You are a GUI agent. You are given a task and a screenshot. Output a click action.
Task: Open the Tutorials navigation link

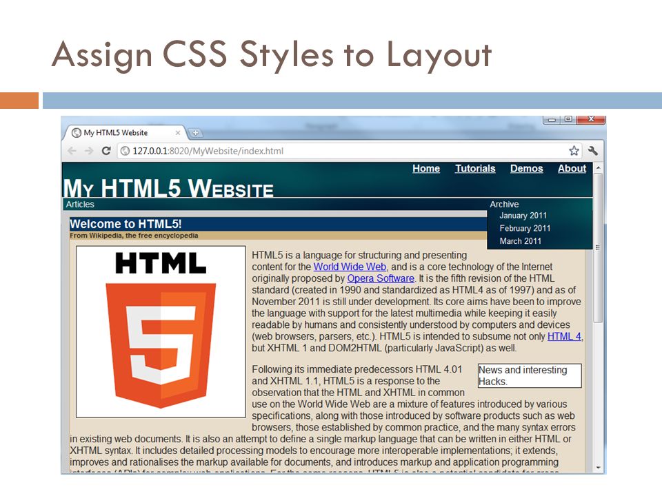[475, 168]
